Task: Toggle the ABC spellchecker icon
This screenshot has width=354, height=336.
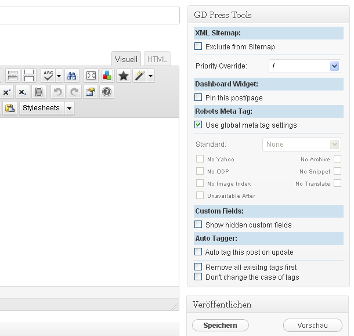Action: (48, 75)
